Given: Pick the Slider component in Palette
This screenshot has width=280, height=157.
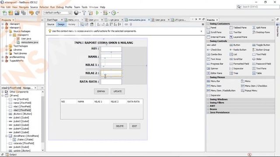Looking at the screenshot, I should (257, 59).
